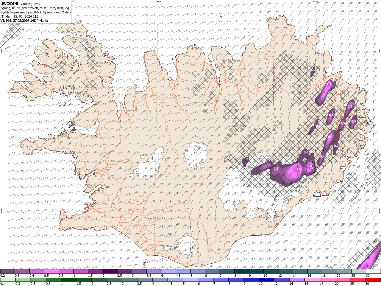Screen dimensions: 381x286
Task: Click the light pink 16 swatch in lower legend
Action: point(312,279)
